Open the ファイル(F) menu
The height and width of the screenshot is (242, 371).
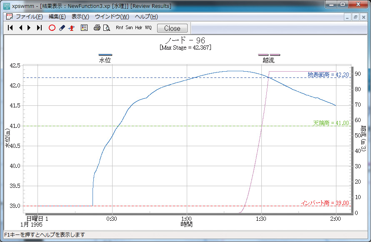(x=29, y=17)
